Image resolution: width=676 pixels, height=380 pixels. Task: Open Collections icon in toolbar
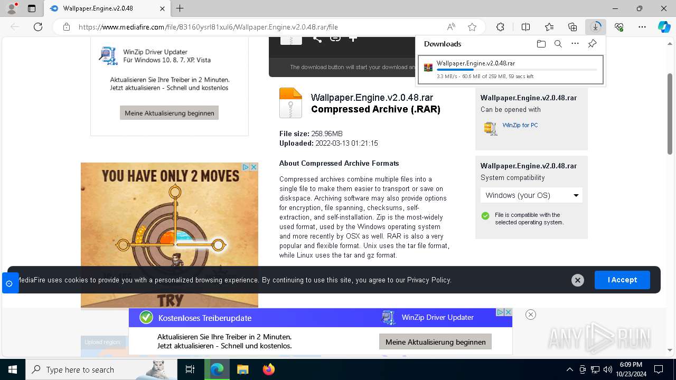click(x=572, y=27)
